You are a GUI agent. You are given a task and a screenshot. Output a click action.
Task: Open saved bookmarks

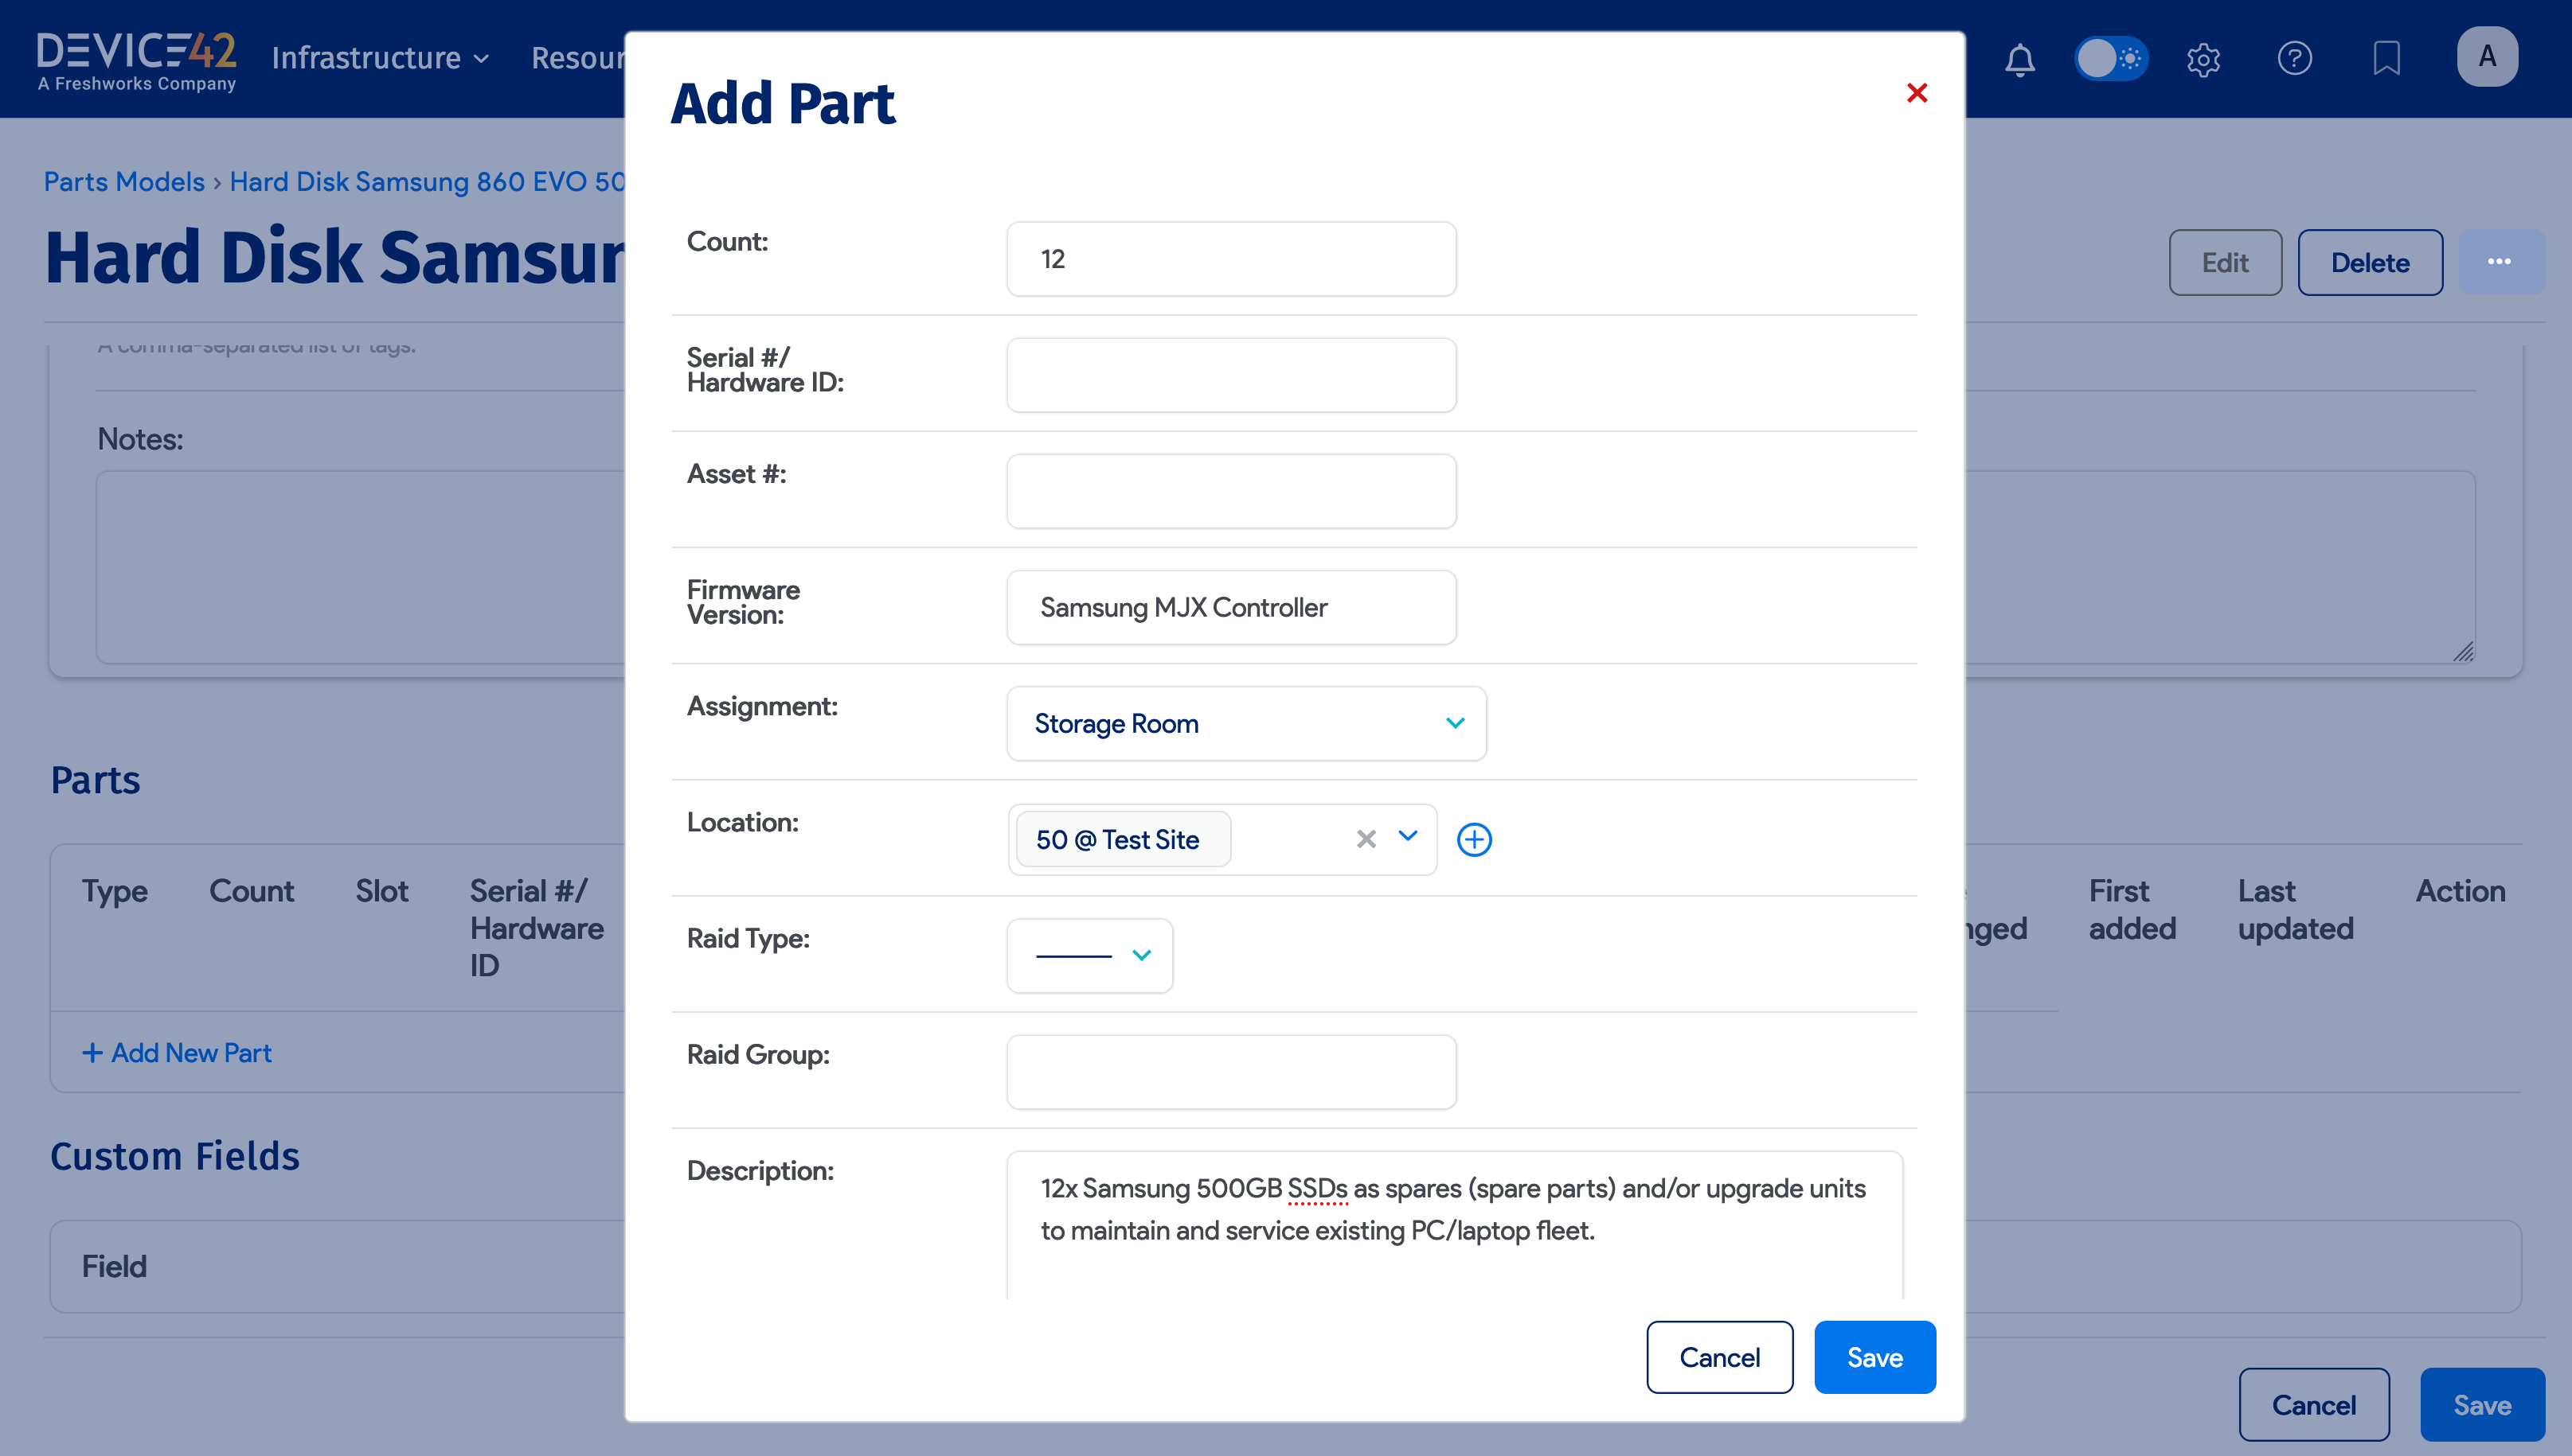point(2386,59)
